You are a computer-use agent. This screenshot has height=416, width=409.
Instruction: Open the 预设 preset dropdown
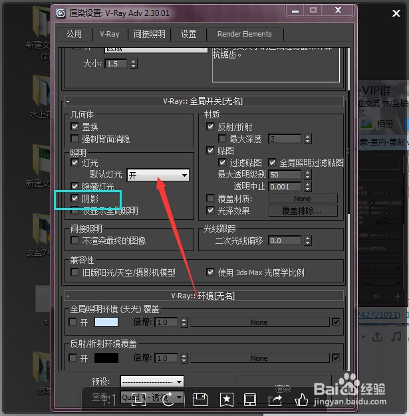coord(152,381)
